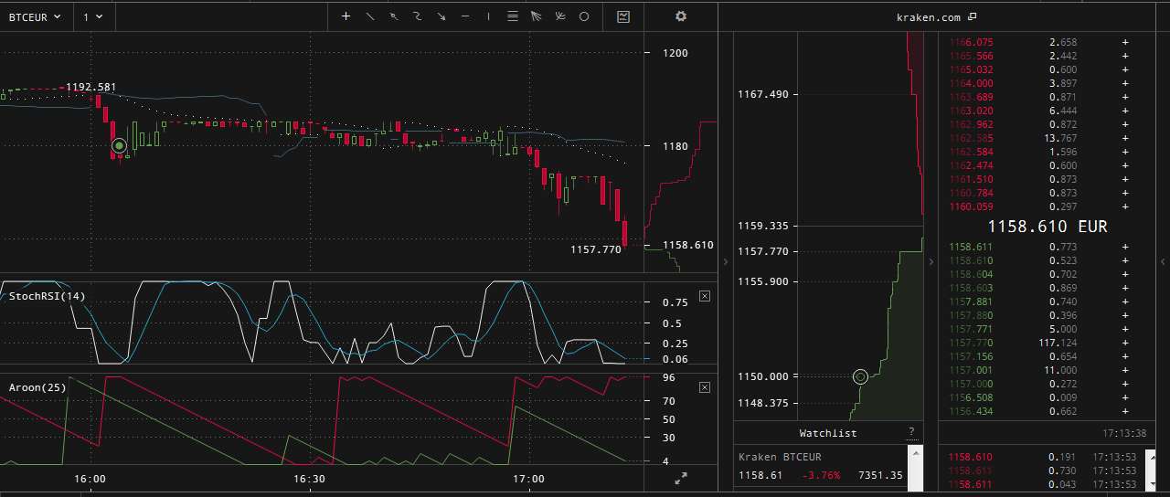
Task: Close the Aroon(25) indicator panel
Action: coord(704,387)
